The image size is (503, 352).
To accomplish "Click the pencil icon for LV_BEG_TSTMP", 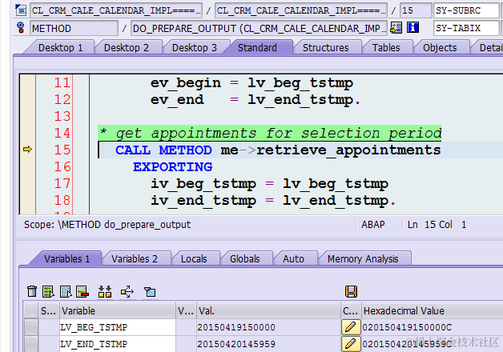I will click(x=351, y=327).
